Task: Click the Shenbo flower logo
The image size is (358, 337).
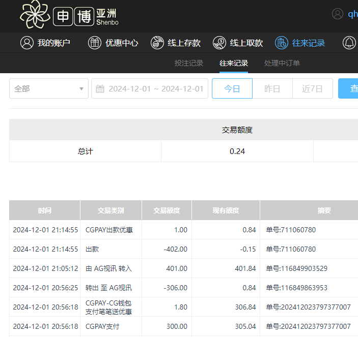Action: click(x=35, y=15)
